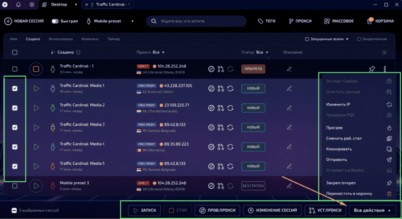Click the refresh IP icon for Media 1
The image size is (402, 219).
click(x=230, y=88)
